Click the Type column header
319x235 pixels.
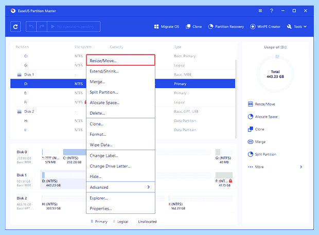point(178,47)
